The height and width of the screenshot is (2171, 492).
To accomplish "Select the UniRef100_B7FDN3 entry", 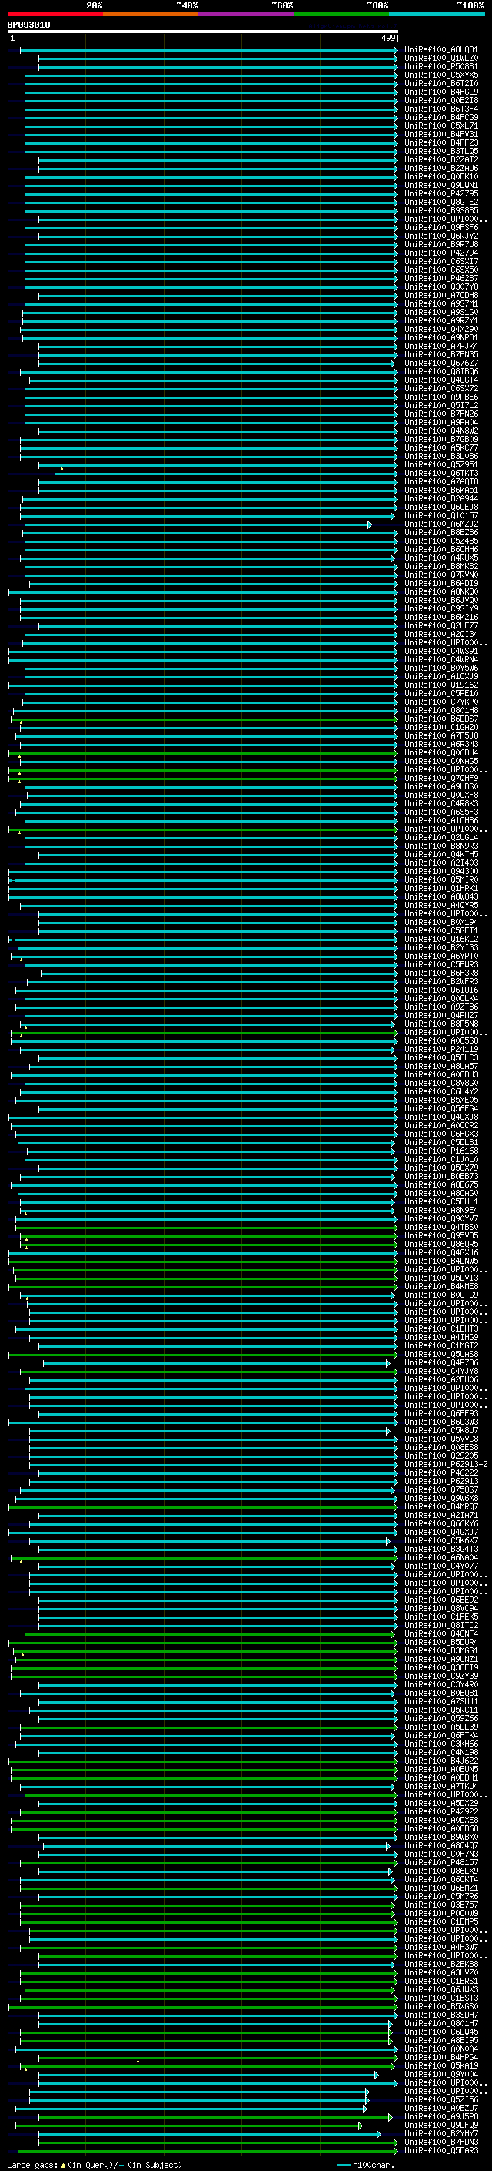I will 440,2142.
